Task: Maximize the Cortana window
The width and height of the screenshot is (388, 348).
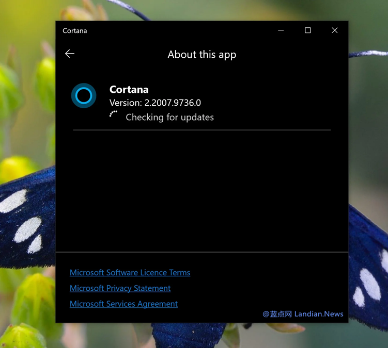Action: (307, 30)
